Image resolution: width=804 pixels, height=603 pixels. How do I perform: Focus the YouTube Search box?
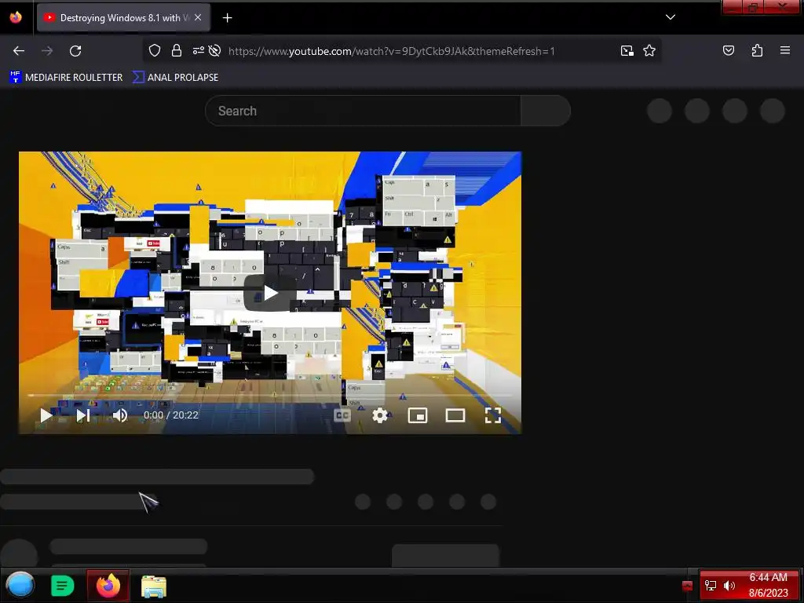tap(363, 111)
